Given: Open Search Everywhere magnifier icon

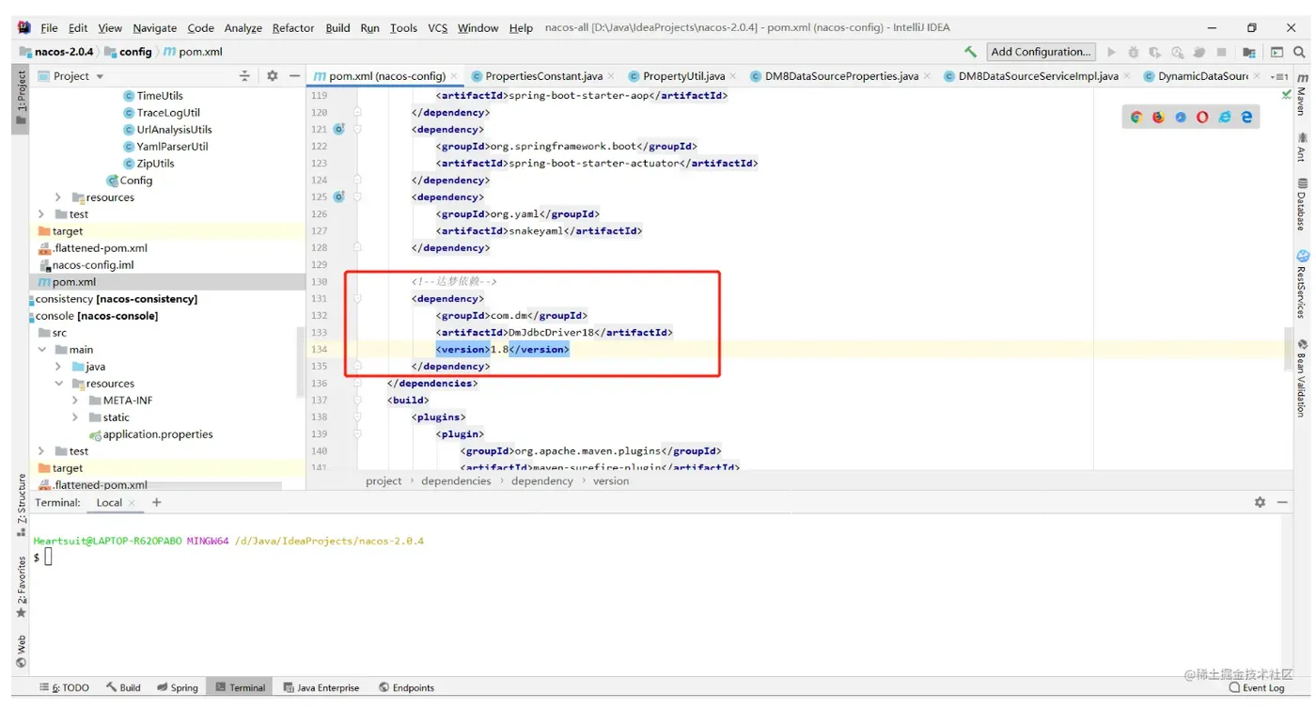Looking at the screenshot, I should tap(1301, 53).
